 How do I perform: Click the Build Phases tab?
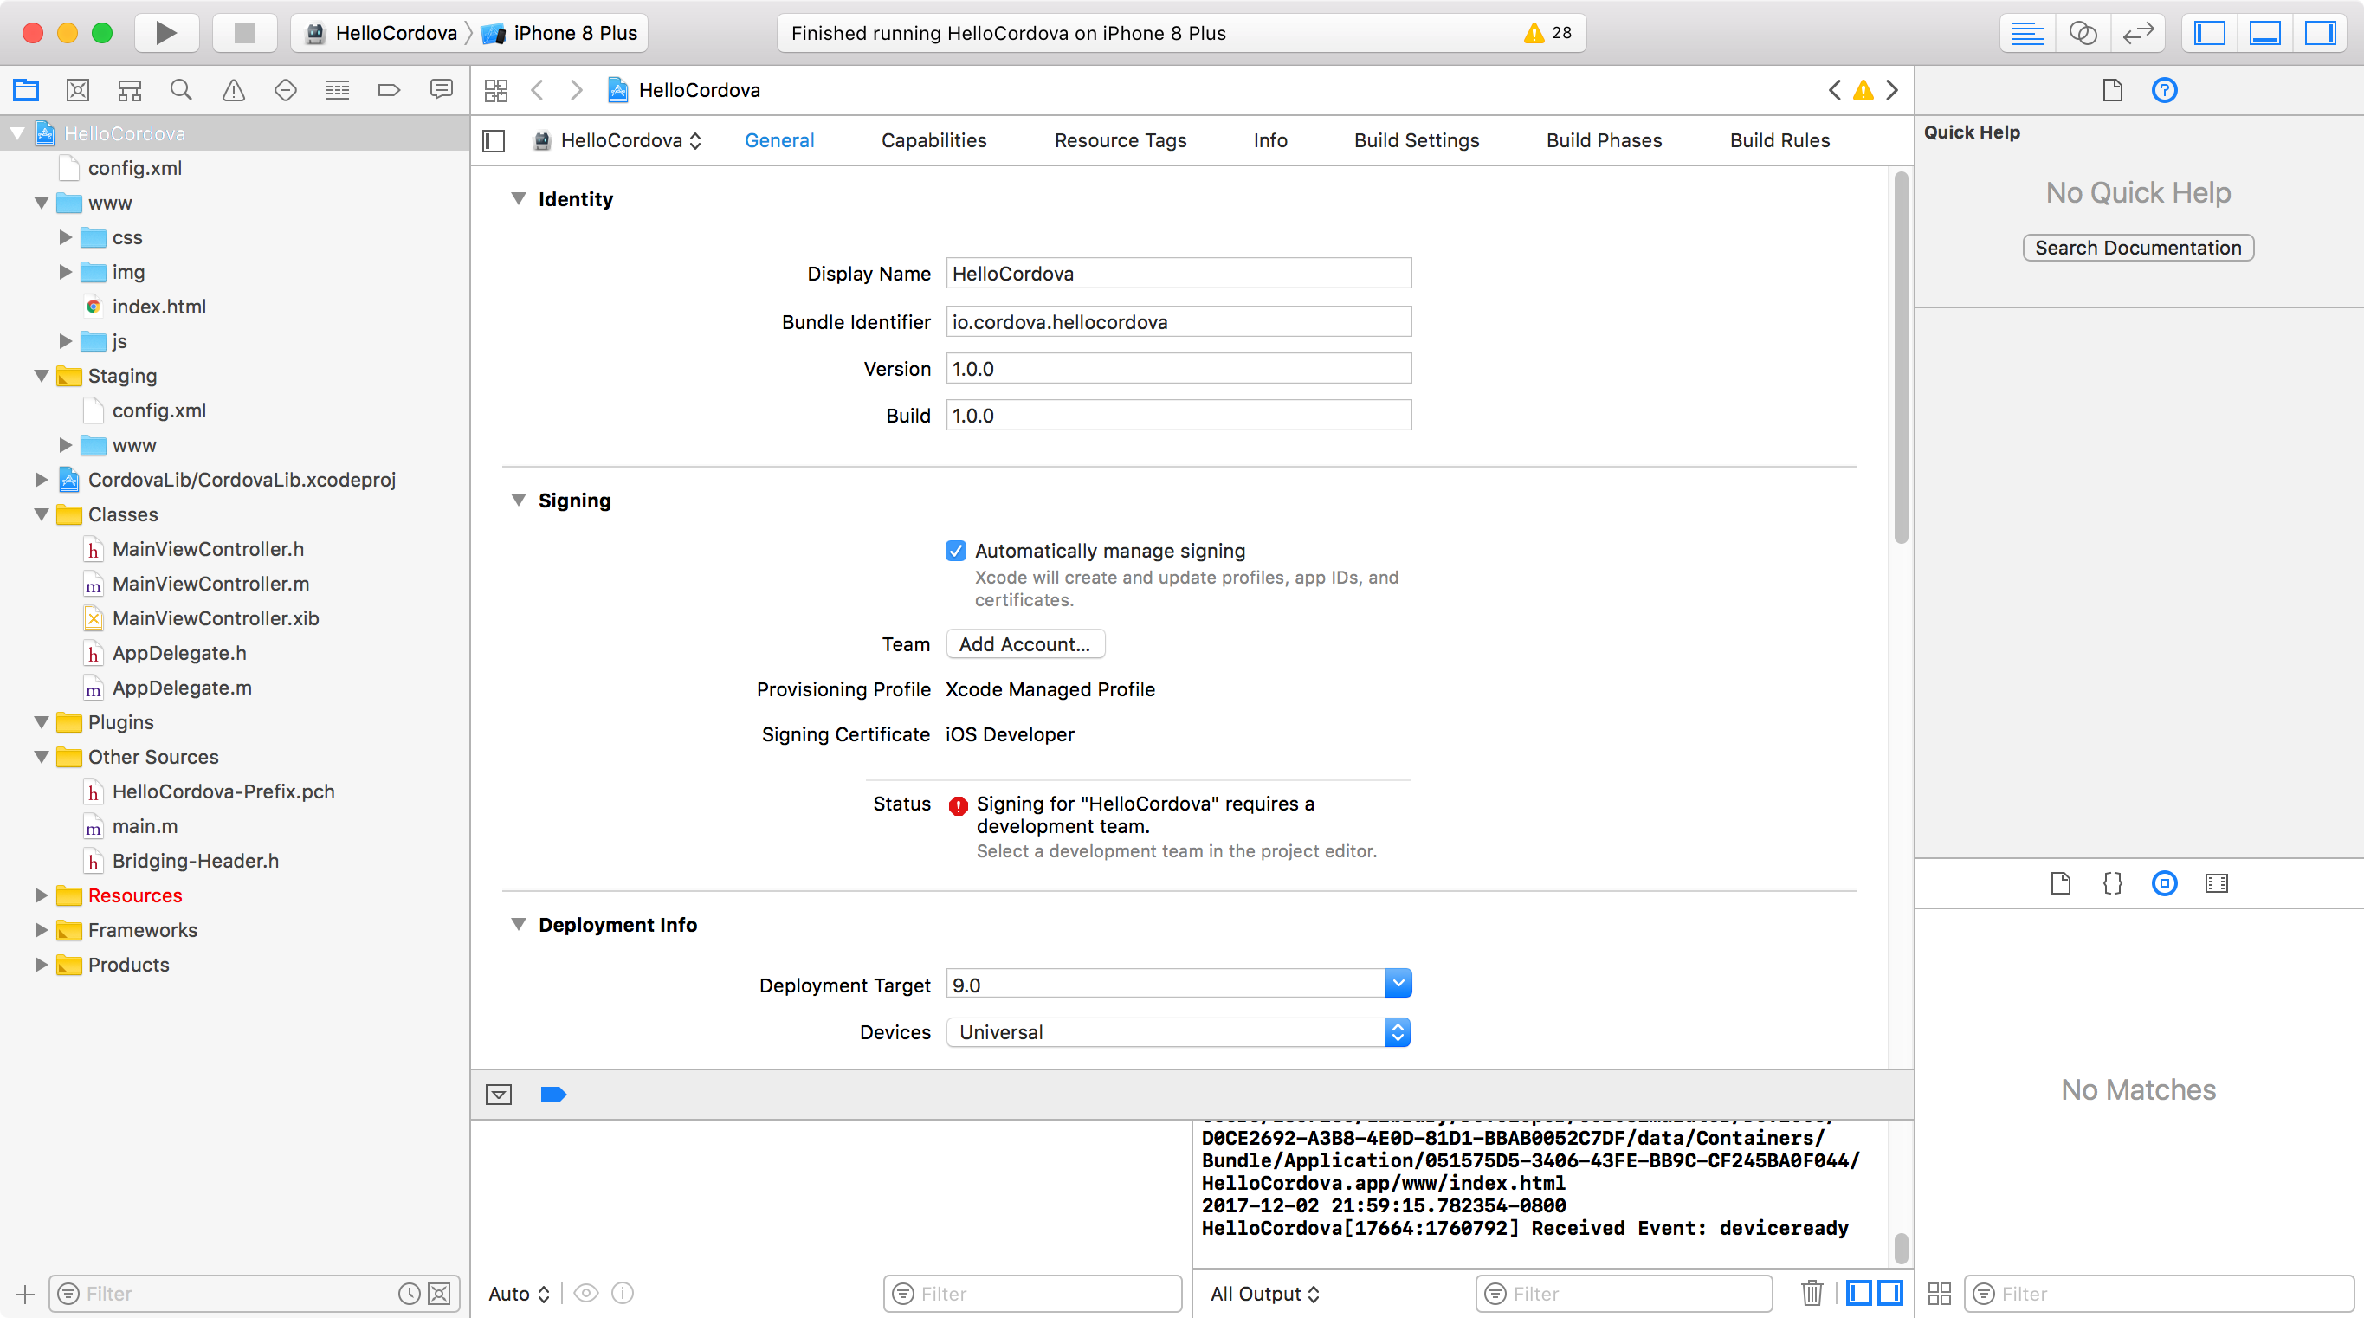(1603, 139)
